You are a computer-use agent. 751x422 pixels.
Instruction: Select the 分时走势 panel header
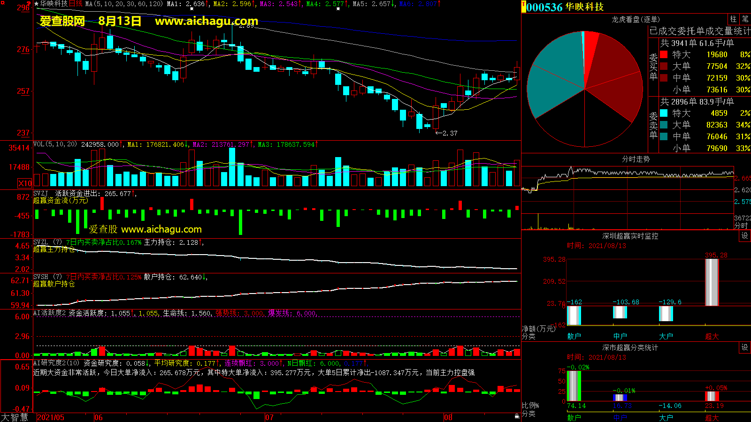click(636, 159)
